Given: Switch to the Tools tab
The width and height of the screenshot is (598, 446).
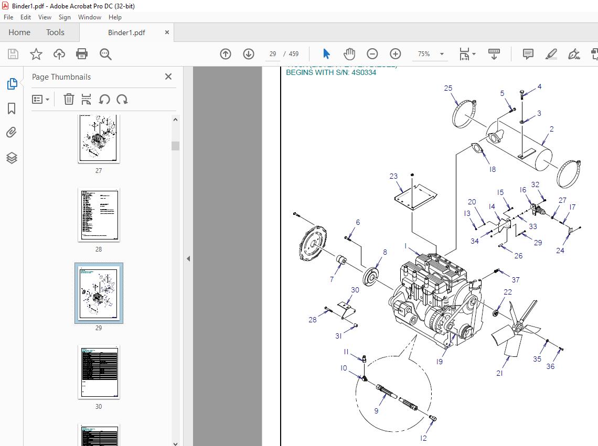Looking at the screenshot, I should pyautogui.click(x=55, y=32).
